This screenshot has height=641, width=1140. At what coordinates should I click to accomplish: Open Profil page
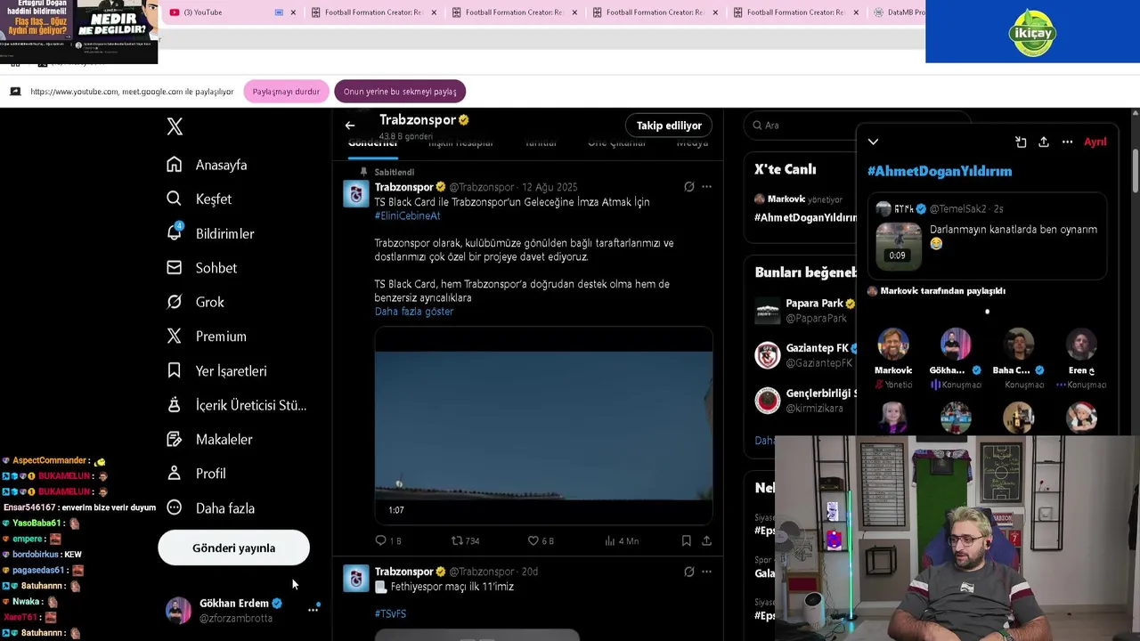coord(197,474)
